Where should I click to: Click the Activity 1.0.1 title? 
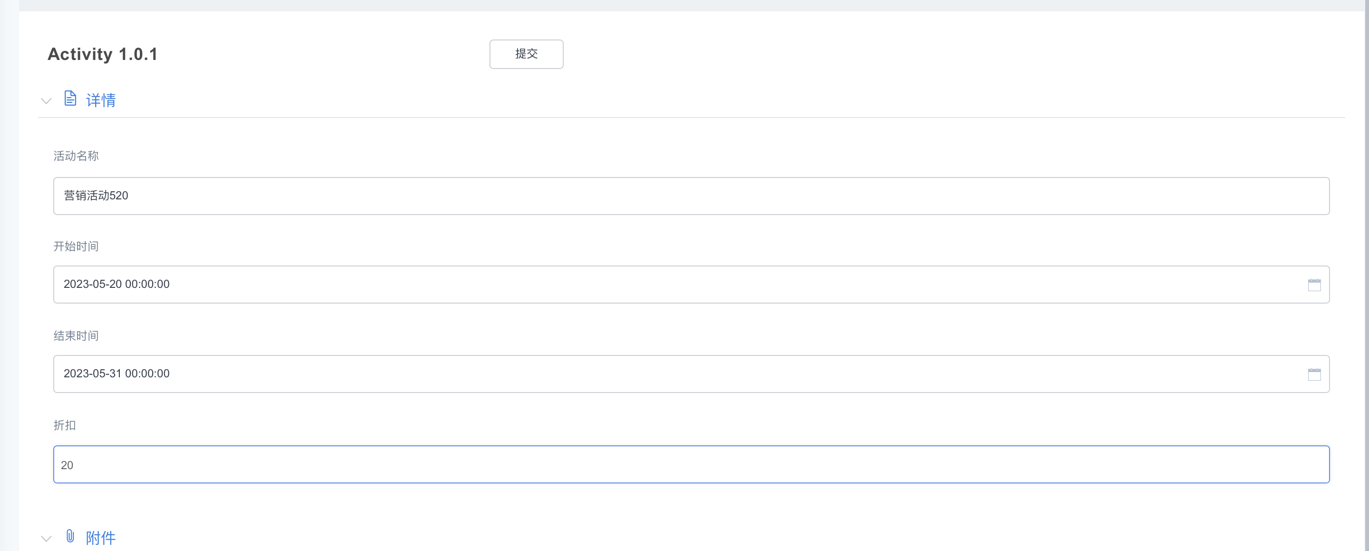click(x=103, y=54)
